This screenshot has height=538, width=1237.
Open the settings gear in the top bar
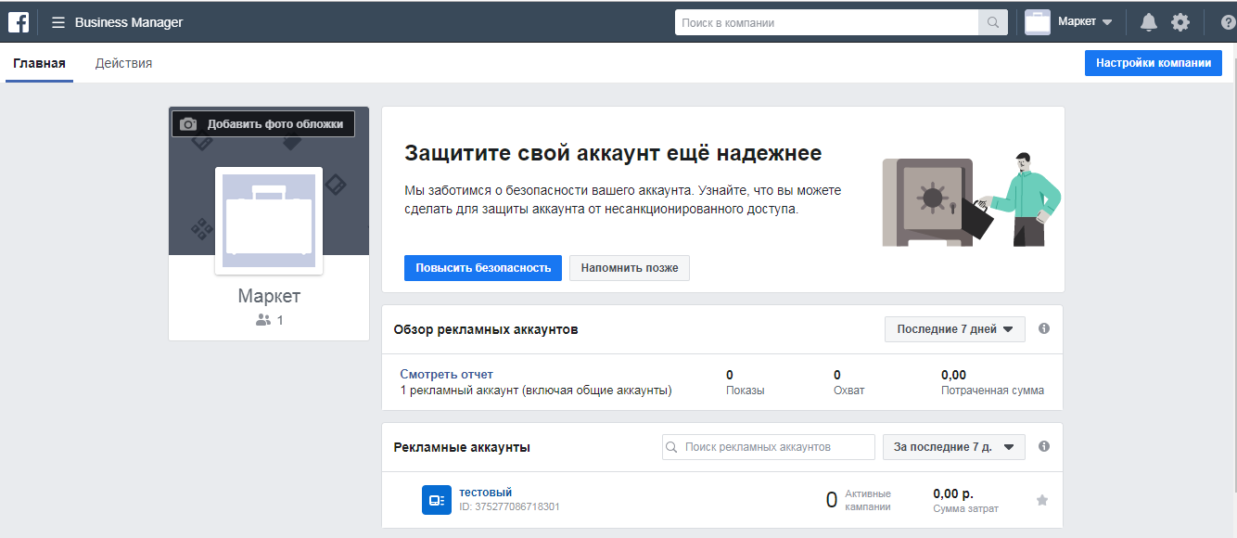pyautogui.click(x=1180, y=22)
